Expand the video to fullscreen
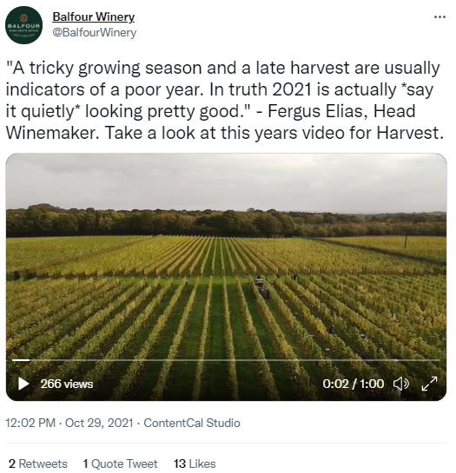 pos(429,384)
